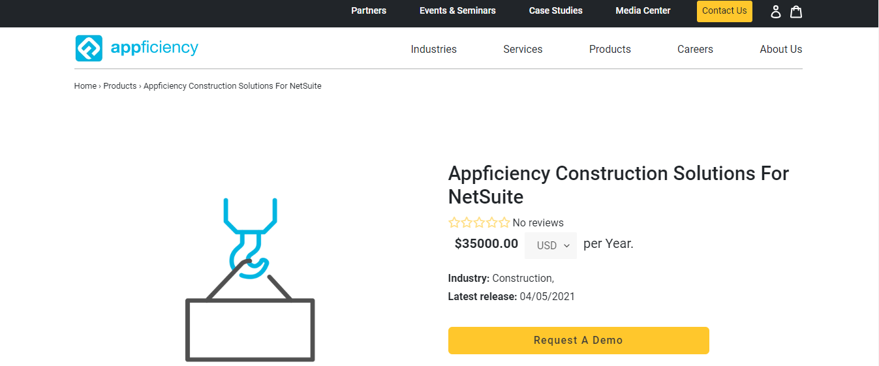Screen dimensions: 879x366
Task: Open the Services menu
Action: coord(523,49)
